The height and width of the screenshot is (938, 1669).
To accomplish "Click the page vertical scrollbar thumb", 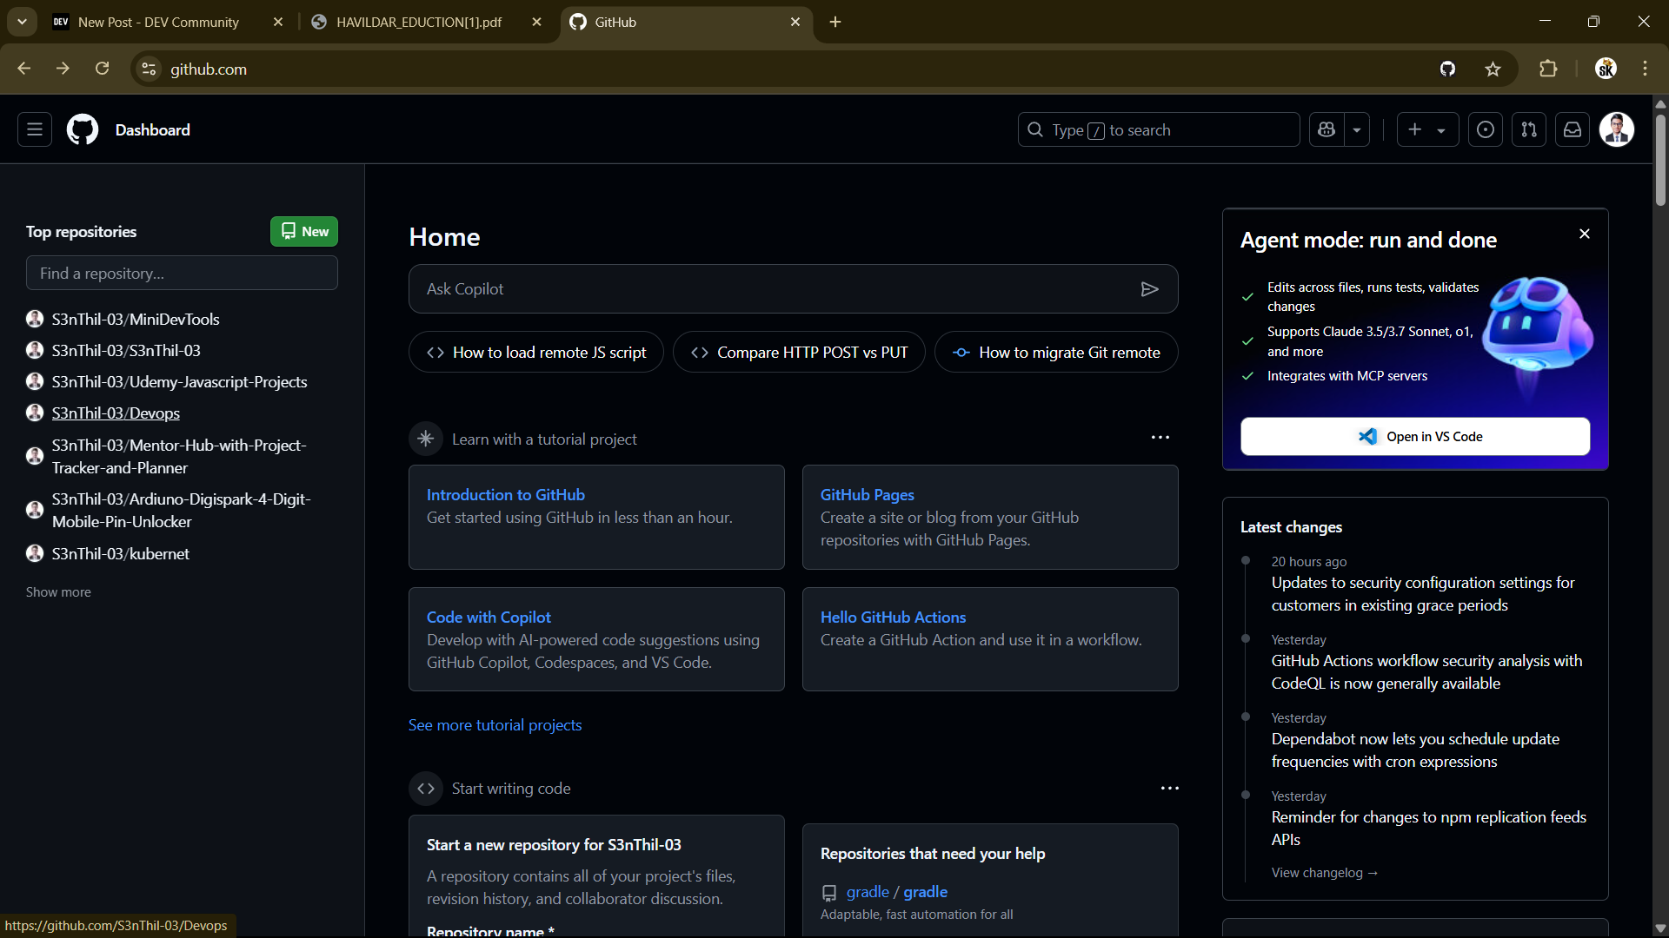I will pos(1660,161).
